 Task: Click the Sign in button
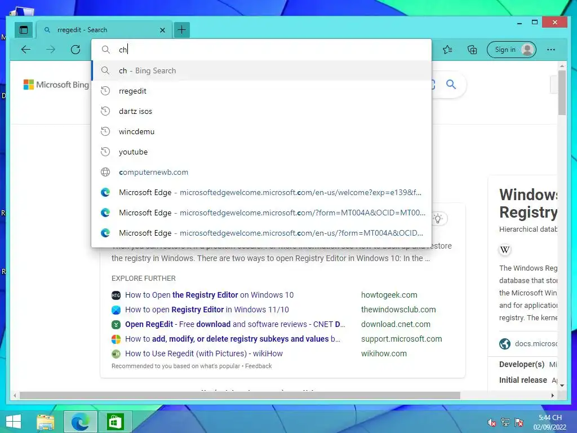tap(512, 50)
